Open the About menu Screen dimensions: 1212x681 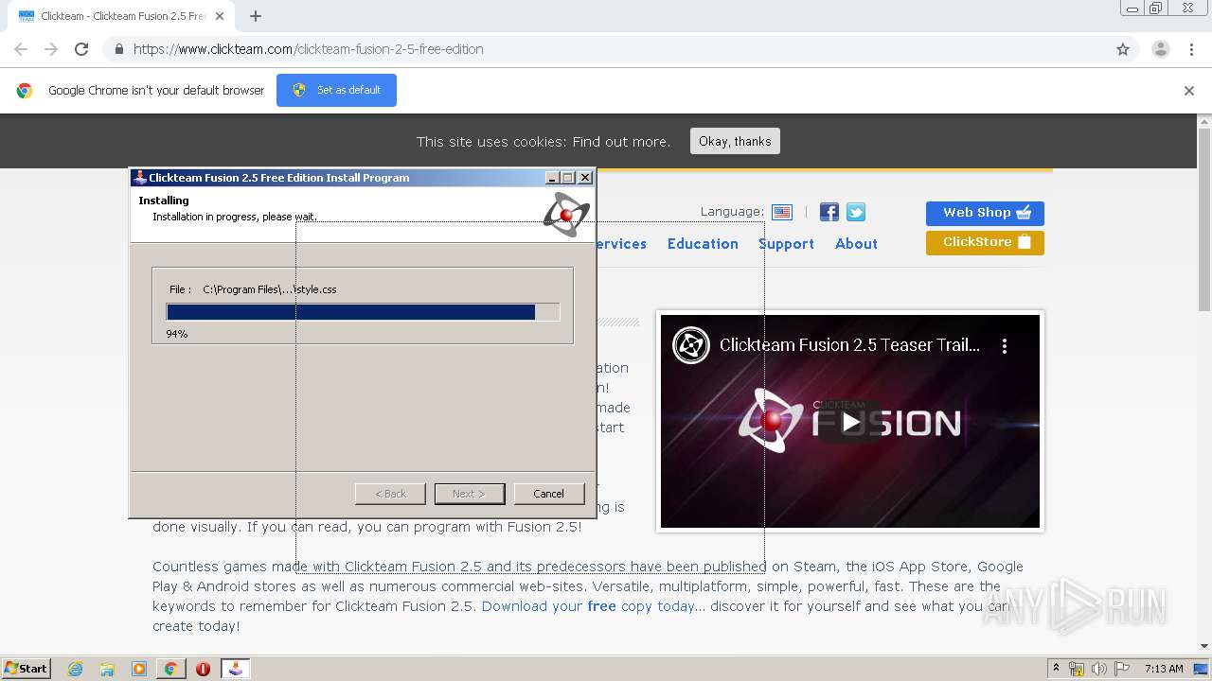click(x=856, y=244)
